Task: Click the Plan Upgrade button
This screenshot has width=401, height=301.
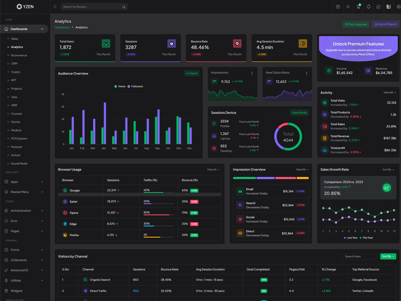Action: (x=356, y=24)
